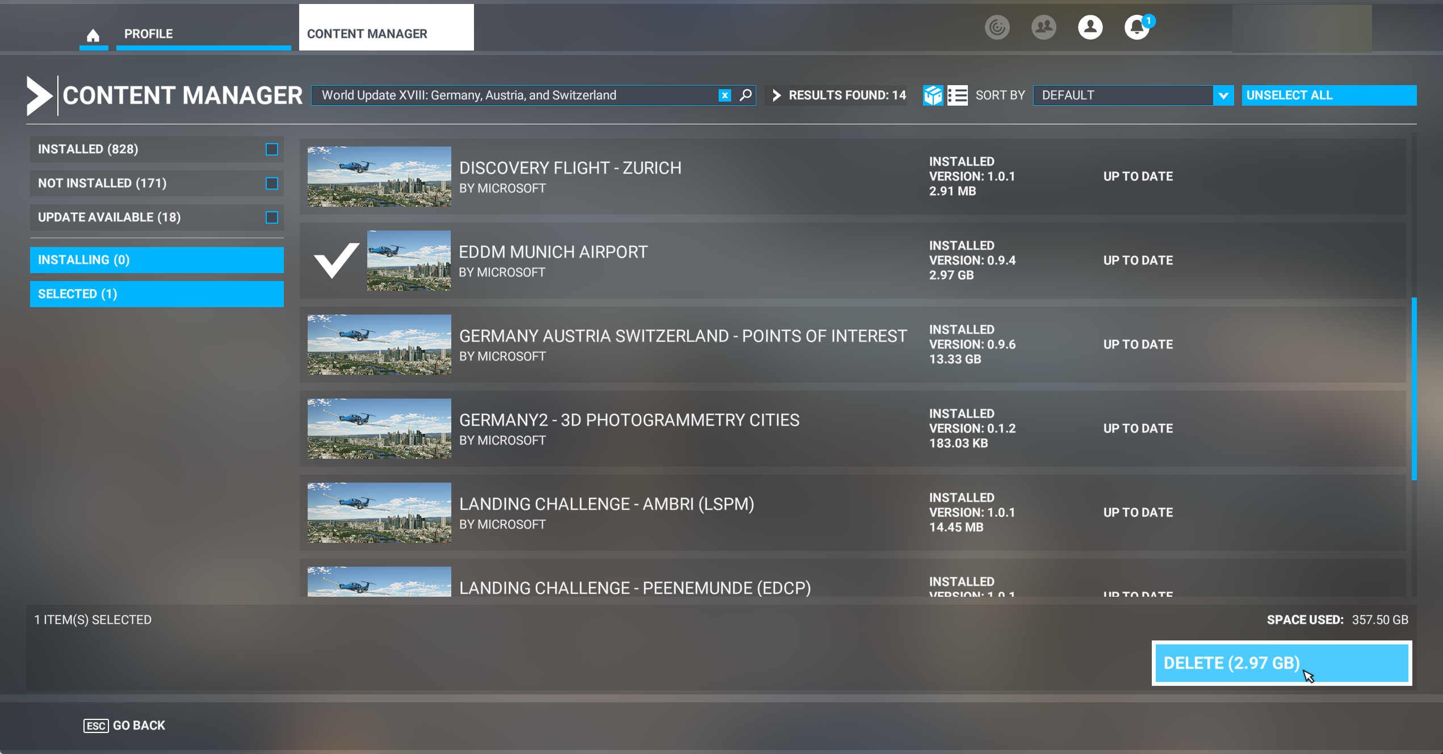Click 'GERMANY2 - 3D PHOTOGRAMMETRY CITIES' title
This screenshot has height=754, width=1443.
tap(629, 420)
